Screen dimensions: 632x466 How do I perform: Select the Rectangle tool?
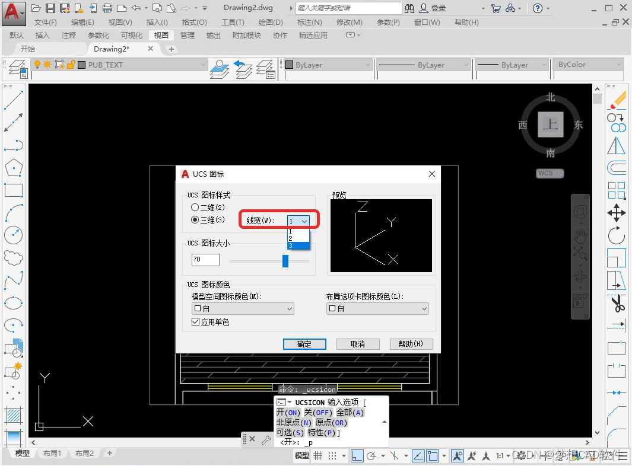pyautogui.click(x=14, y=190)
